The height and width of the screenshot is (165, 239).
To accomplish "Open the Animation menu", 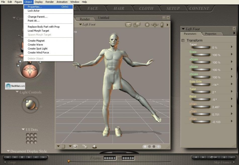I will point(62,2).
